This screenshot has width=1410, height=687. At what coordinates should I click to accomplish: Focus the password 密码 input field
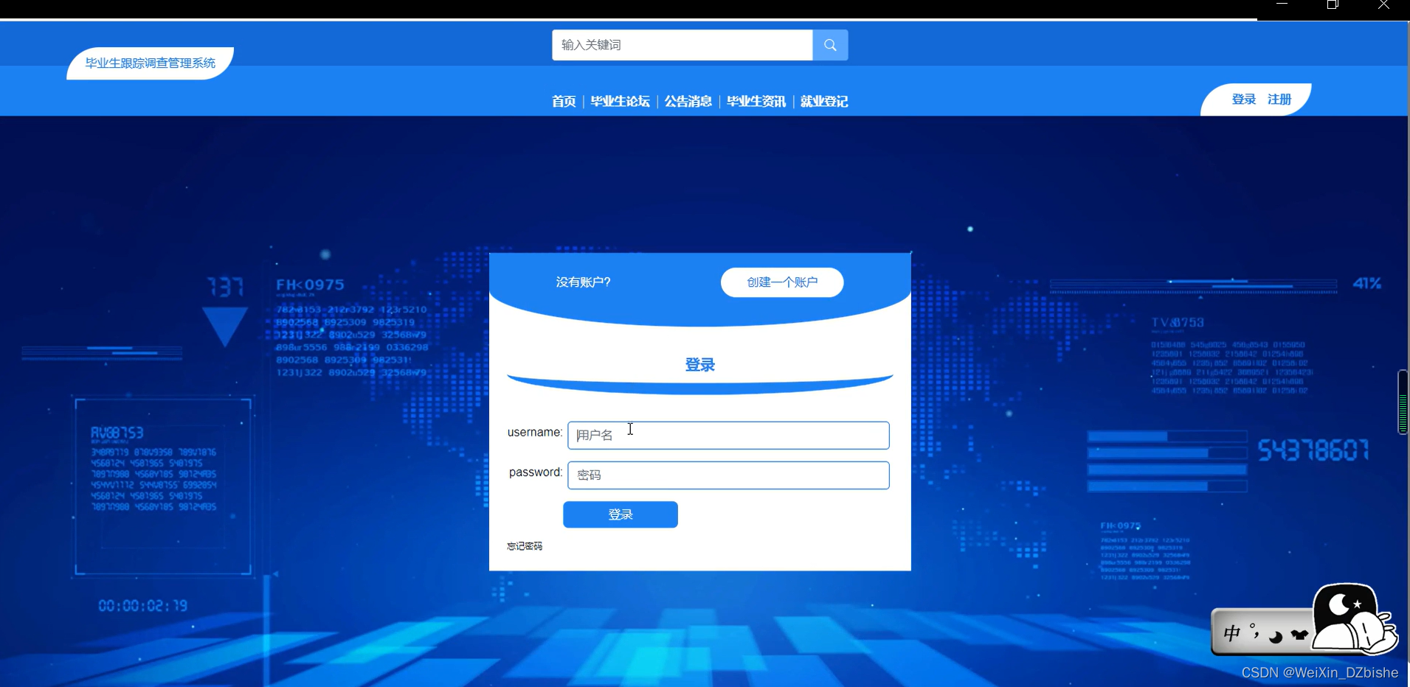[x=728, y=475]
